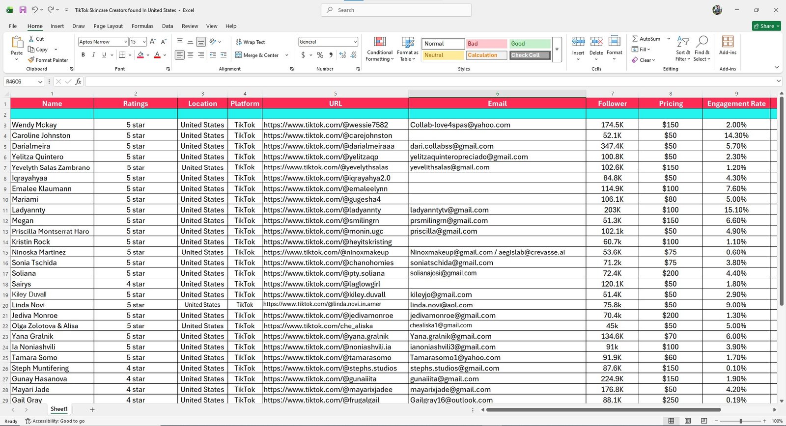Toggle Underline formatting
This screenshot has width=786, height=426.
pos(104,55)
